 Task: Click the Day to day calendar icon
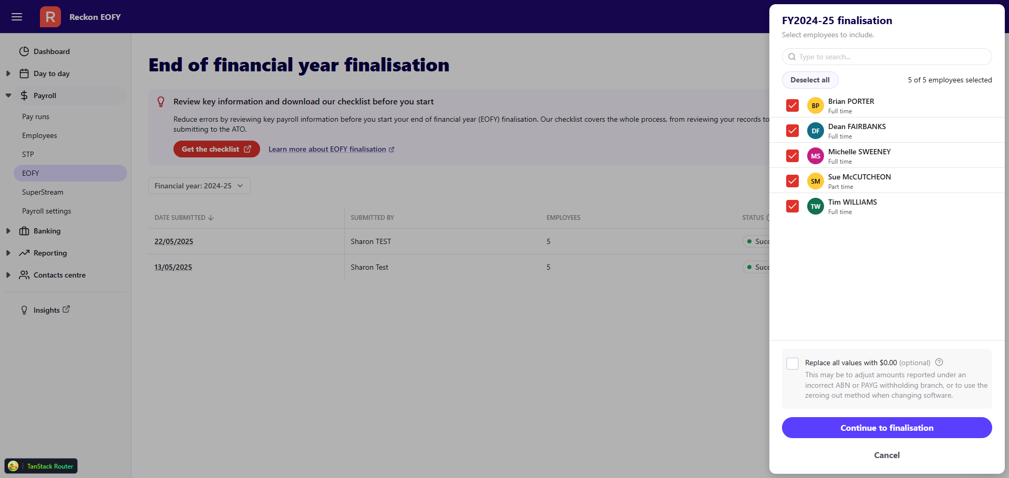pos(24,73)
